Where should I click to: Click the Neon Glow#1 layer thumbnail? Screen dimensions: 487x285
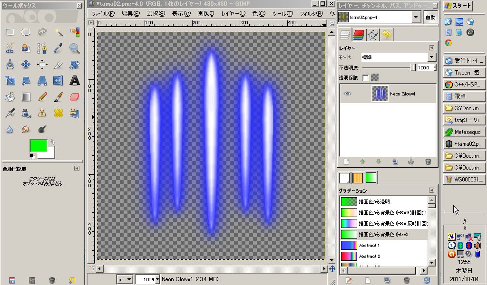380,94
